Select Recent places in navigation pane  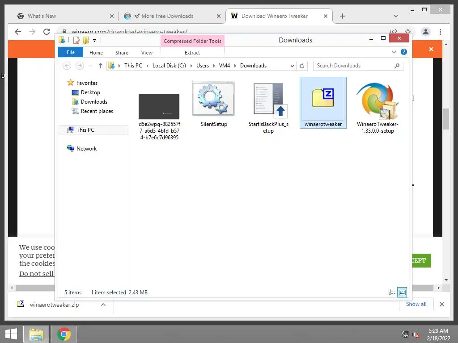(97, 111)
